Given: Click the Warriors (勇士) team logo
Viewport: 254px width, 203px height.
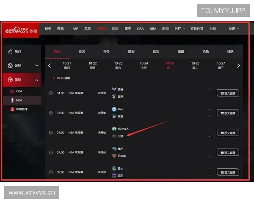Looking at the screenshot, I should [114, 168].
